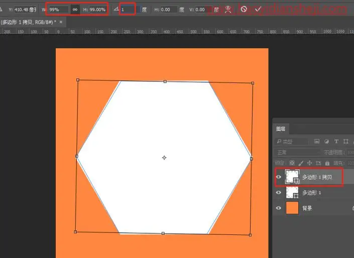The image size is (354, 258).
Task: Lock artboard nesting crop icon
Action: click(318, 163)
